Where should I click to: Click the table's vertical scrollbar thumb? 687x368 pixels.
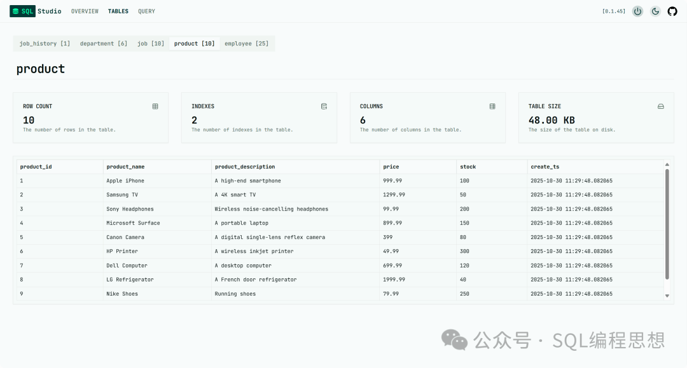click(x=667, y=222)
